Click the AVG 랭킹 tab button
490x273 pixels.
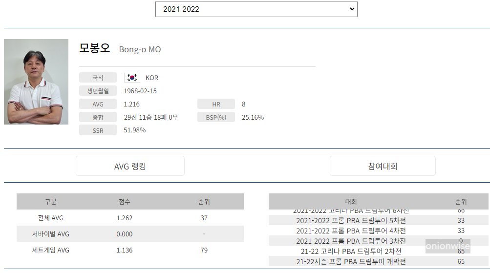point(130,166)
